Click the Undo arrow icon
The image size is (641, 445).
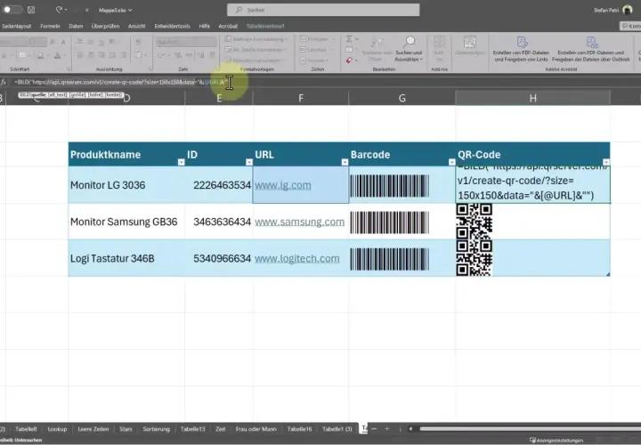[x=60, y=10]
